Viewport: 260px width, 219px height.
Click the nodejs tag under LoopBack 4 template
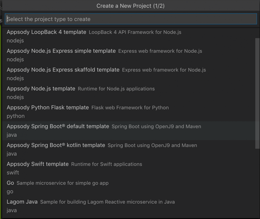pyautogui.click(x=15, y=41)
